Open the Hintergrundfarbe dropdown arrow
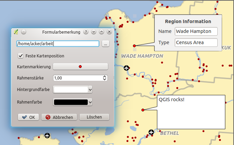This screenshot has width=234, height=145. point(90,90)
